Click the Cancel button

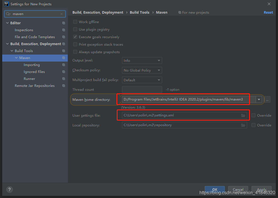(238, 189)
